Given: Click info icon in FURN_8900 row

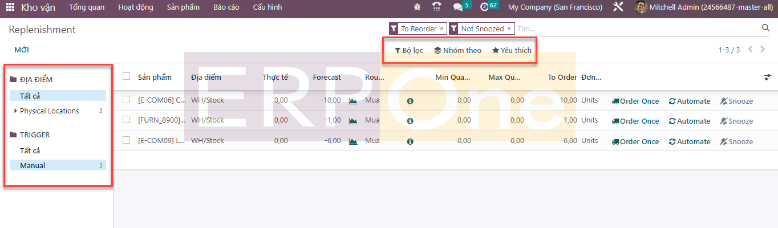Looking at the screenshot, I should click(410, 121).
